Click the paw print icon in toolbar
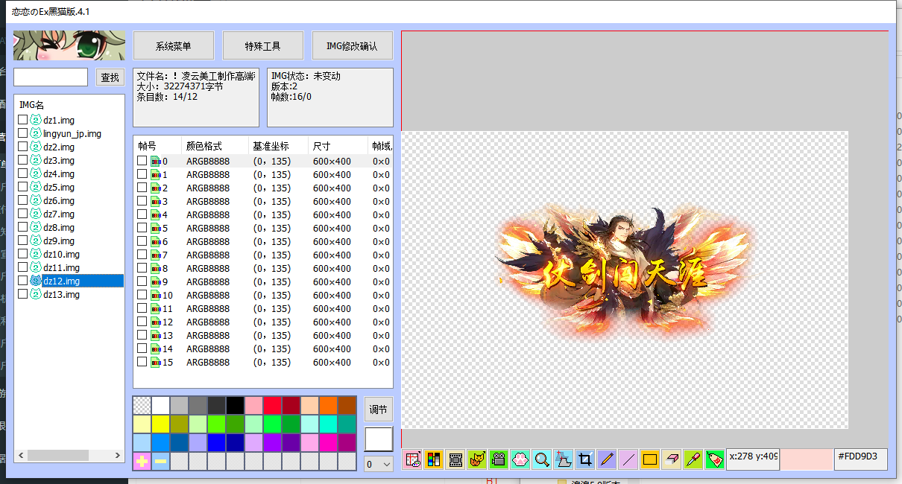902x484 pixels. (x=520, y=459)
